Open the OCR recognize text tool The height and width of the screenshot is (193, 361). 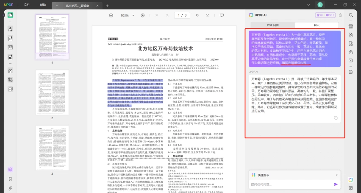coord(351,26)
